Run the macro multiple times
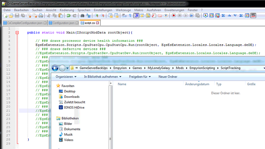This screenshot has height=149, width=265. (x=191, y=16)
